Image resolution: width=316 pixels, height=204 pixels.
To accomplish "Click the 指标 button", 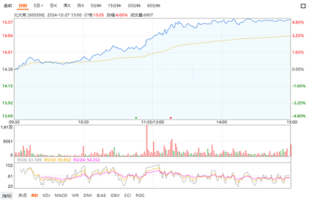I will 7,195.
